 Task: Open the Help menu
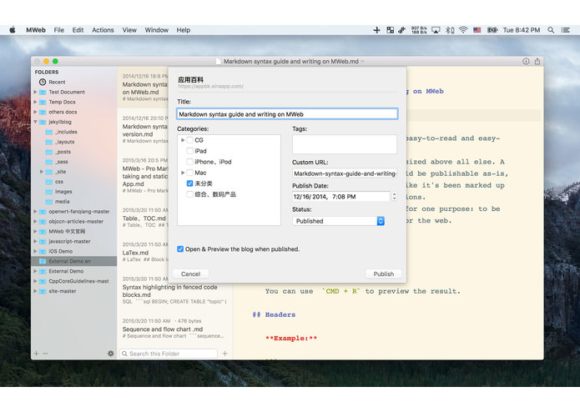tap(183, 30)
